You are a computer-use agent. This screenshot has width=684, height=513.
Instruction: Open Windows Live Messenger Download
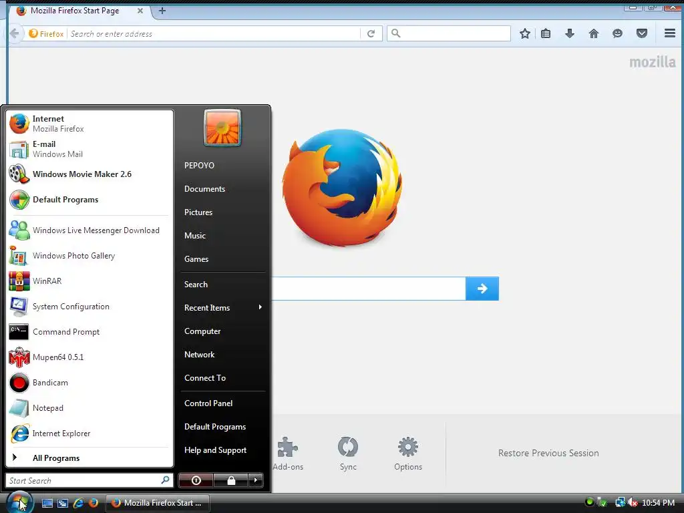pyautogui.click(x=89, y=230)
